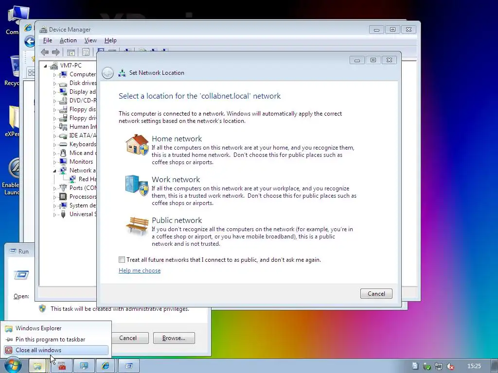
Task: Click the Internet Explorer back button behind Device Manager
Action: click(30, 42)
